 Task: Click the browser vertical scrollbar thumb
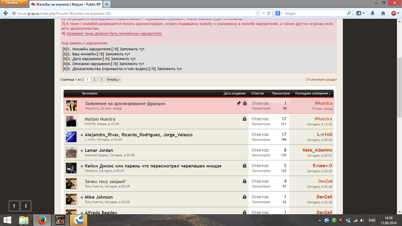point(399,88)
